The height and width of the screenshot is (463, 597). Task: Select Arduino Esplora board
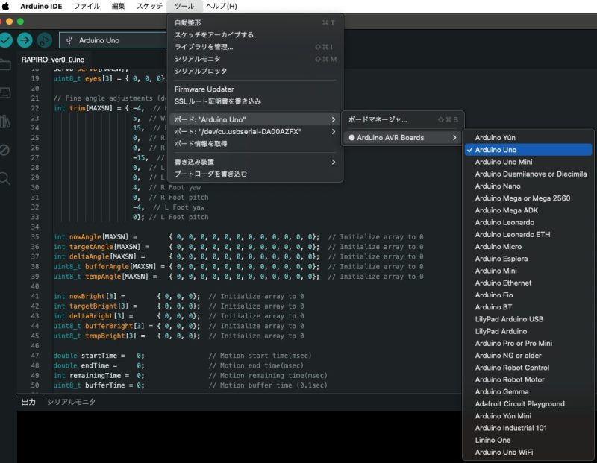click(x=528, y=259)
